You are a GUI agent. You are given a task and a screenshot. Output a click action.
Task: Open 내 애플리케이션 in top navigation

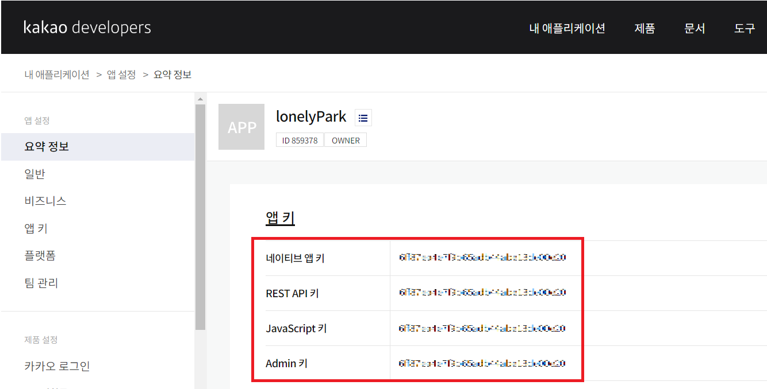tap(567, 28)
